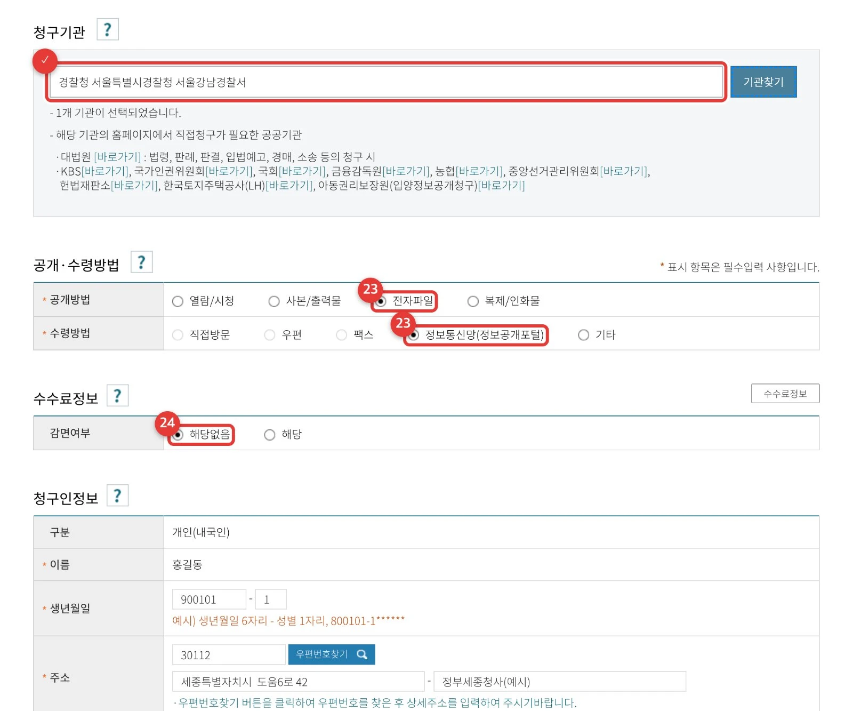Open 금융감독원 바로가기 link

pos(406,171)
